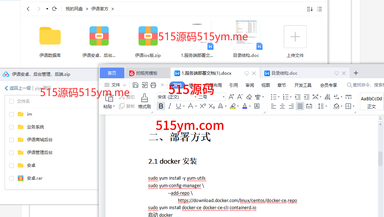Click the Italic formatting icon

170,106
